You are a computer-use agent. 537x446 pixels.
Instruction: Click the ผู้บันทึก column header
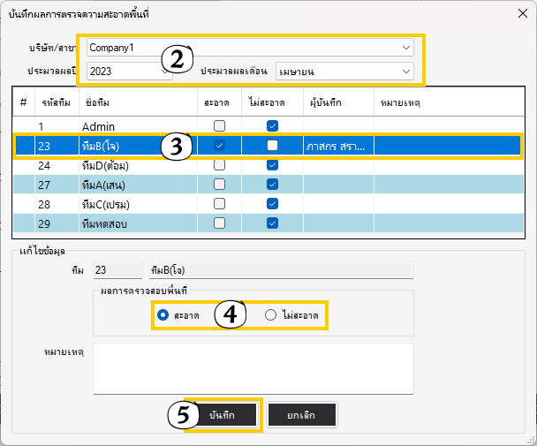326,103
